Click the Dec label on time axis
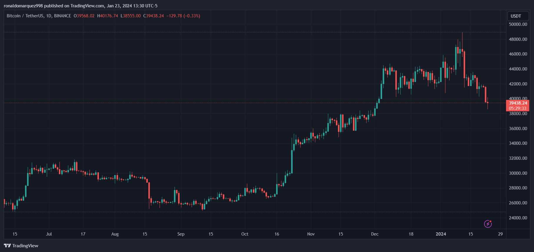Image resolution: width=534 pixels, height=252 pixels. point(375,234)
